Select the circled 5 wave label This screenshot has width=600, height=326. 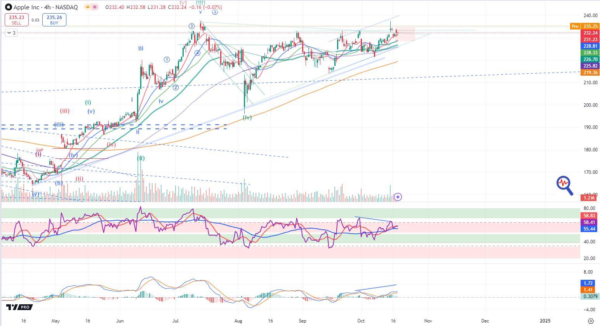[x=215, y=12]
